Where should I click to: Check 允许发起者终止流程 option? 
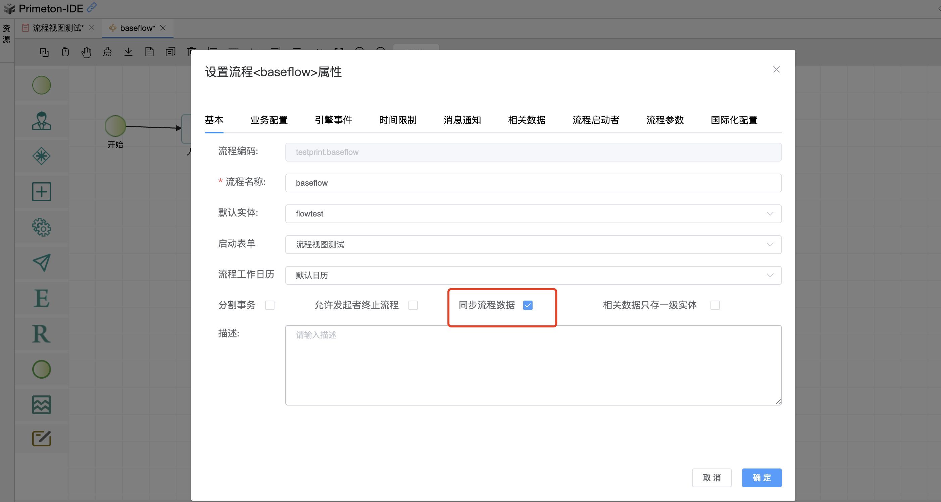click(413, 305)
